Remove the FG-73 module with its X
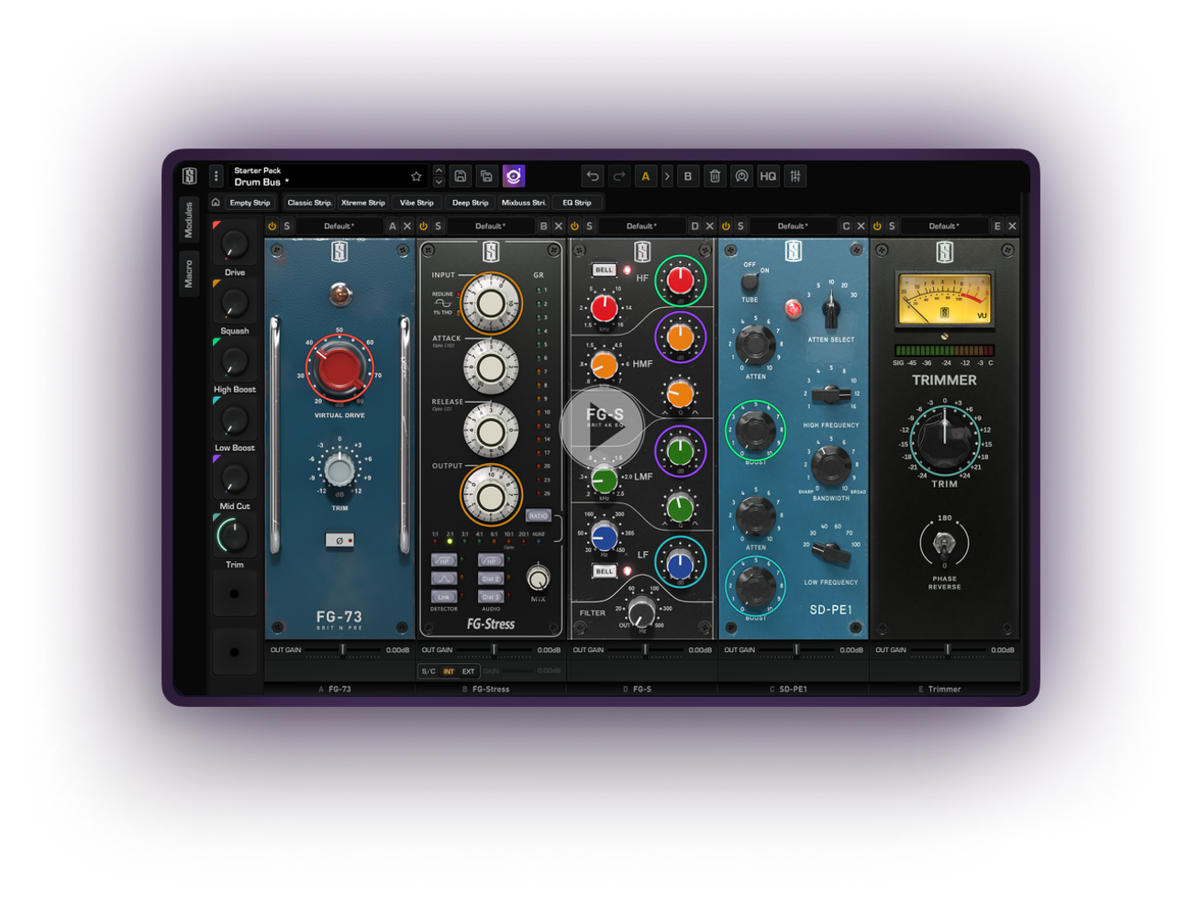The width and height of the screenshot is (1178, 905). [x=407, y=226]
